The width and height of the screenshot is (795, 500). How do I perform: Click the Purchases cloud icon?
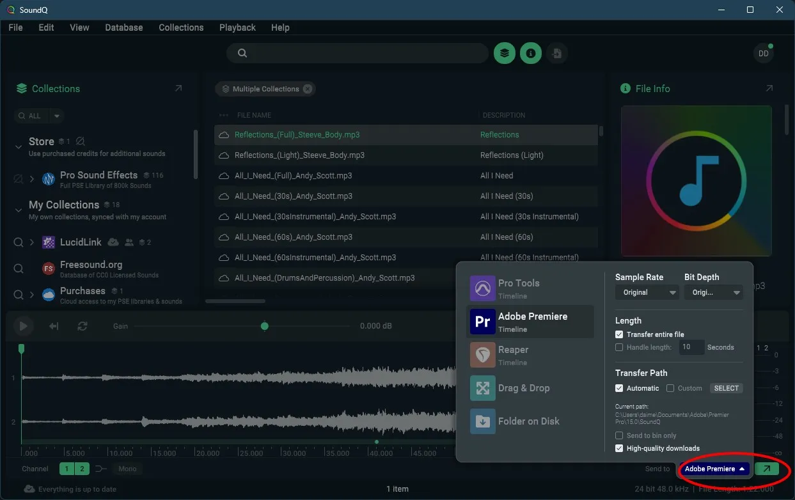49,295
